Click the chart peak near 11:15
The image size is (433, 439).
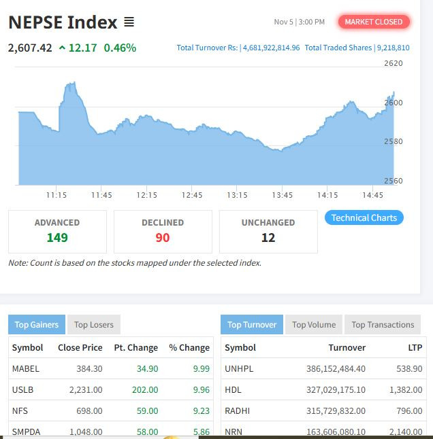71,84
